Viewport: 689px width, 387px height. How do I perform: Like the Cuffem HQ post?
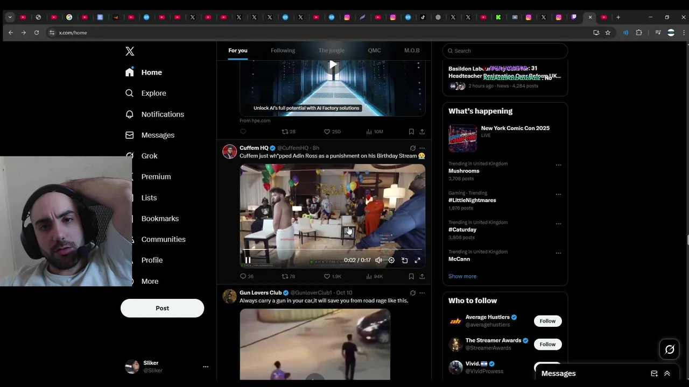point(332,276)
